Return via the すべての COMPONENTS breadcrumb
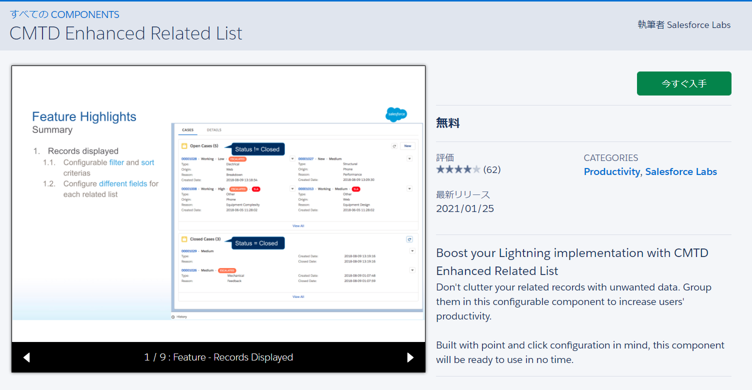The image size is (752, 390). (x=64, y=14)
